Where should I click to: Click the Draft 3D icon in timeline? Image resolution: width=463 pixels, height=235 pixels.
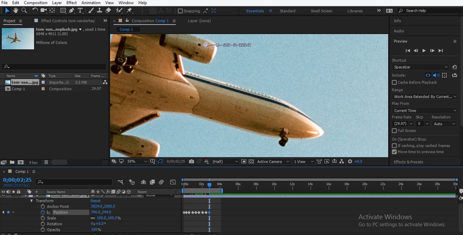132,182
